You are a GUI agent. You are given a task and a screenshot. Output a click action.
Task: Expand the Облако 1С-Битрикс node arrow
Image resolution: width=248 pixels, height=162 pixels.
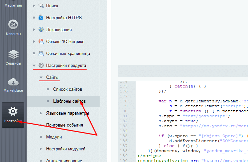coord(34,42)
